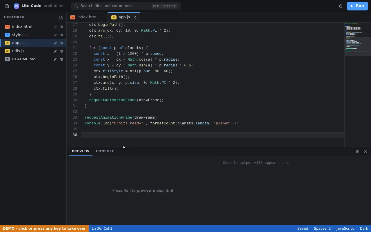
Task: Close the bottom panel
Action: pos(365,152)
